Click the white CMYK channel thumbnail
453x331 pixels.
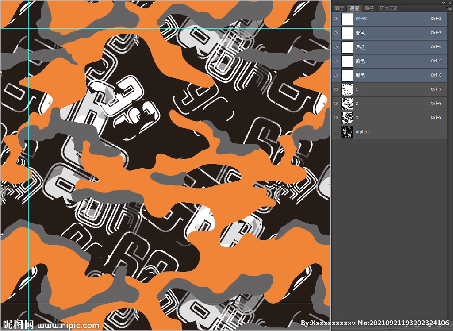point(347,19)
